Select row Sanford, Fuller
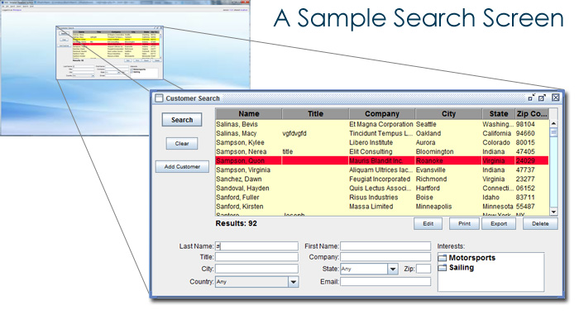 pyautogui.click(x=382, y=198)
